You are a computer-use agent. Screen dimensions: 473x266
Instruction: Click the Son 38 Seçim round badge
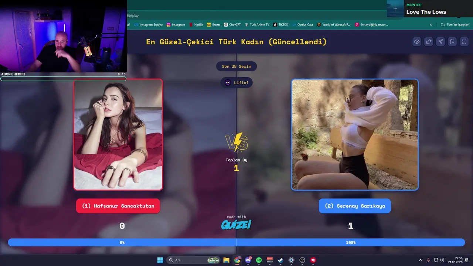236,66
